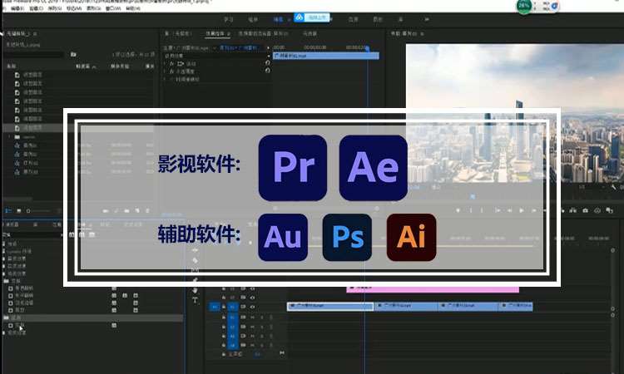Viewport: 624px width, 374px height.
Task: Toggle the lock on the V1 track
Action: click(224, 307)
